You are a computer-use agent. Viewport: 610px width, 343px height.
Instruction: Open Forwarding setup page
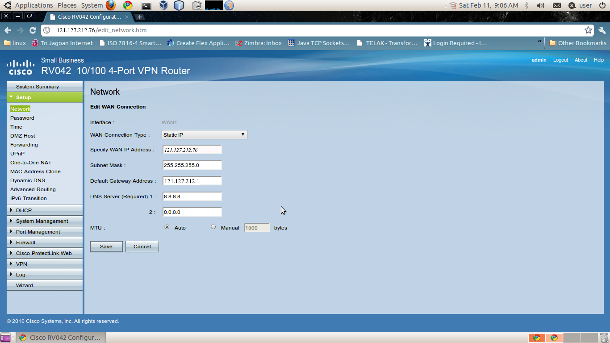tap(24, 145)
